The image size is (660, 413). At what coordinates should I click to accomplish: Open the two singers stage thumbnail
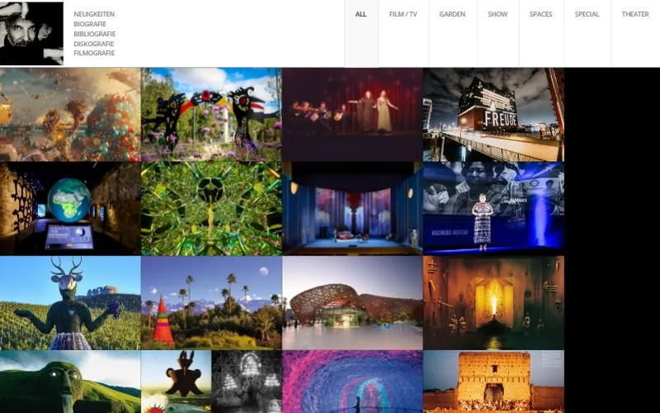click(x=352, y=115)
